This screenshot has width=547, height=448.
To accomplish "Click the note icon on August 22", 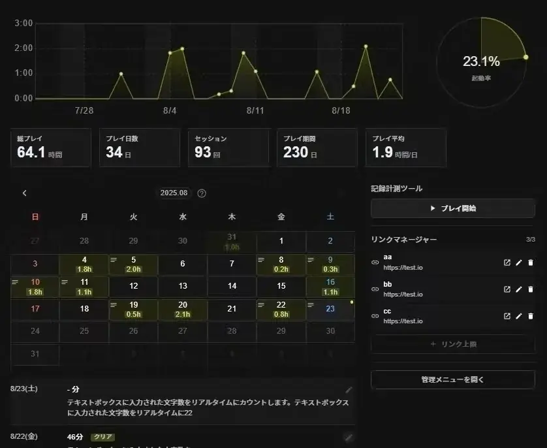I will [x=261, y=304].
